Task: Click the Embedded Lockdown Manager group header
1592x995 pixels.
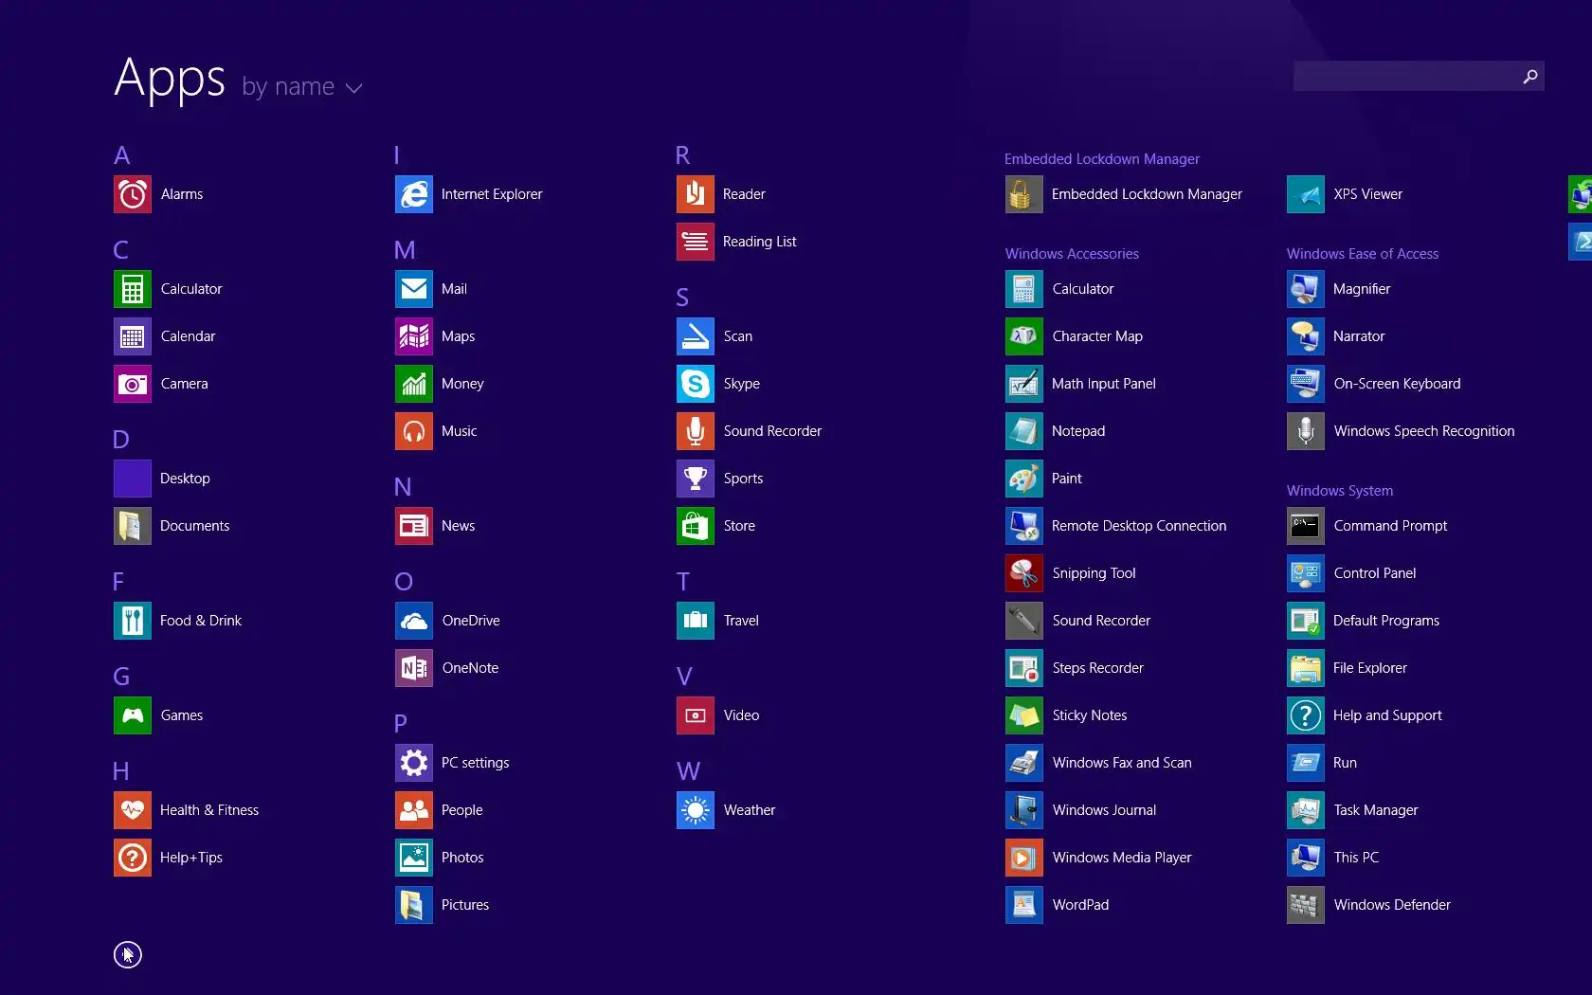Action: [1102, 159]
